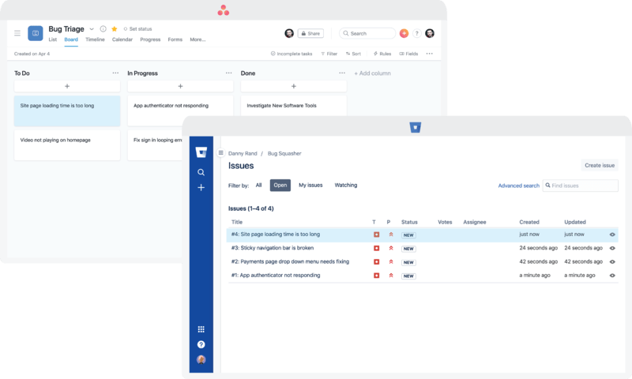
Task: Open the toolbar overflow three-dots menu
Action: [x=430, y=54]
